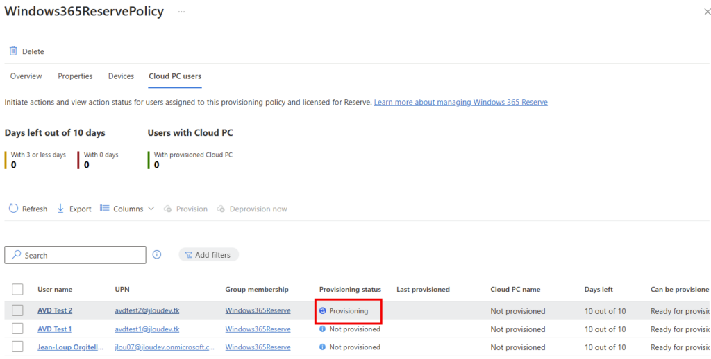Image resolution: width=711 pixels, height=359 pixels.
Task: Click the magnifier icon in Search box
Action: point(17,255)
